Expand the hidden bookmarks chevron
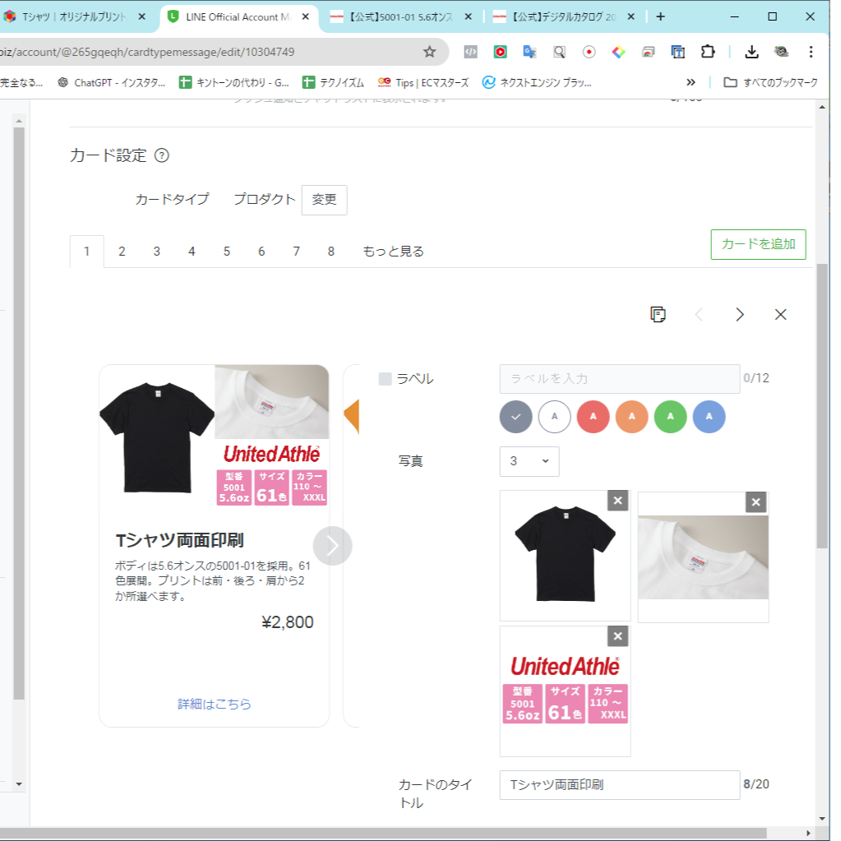This screenshot has height=841, width=841. point(691,82)
